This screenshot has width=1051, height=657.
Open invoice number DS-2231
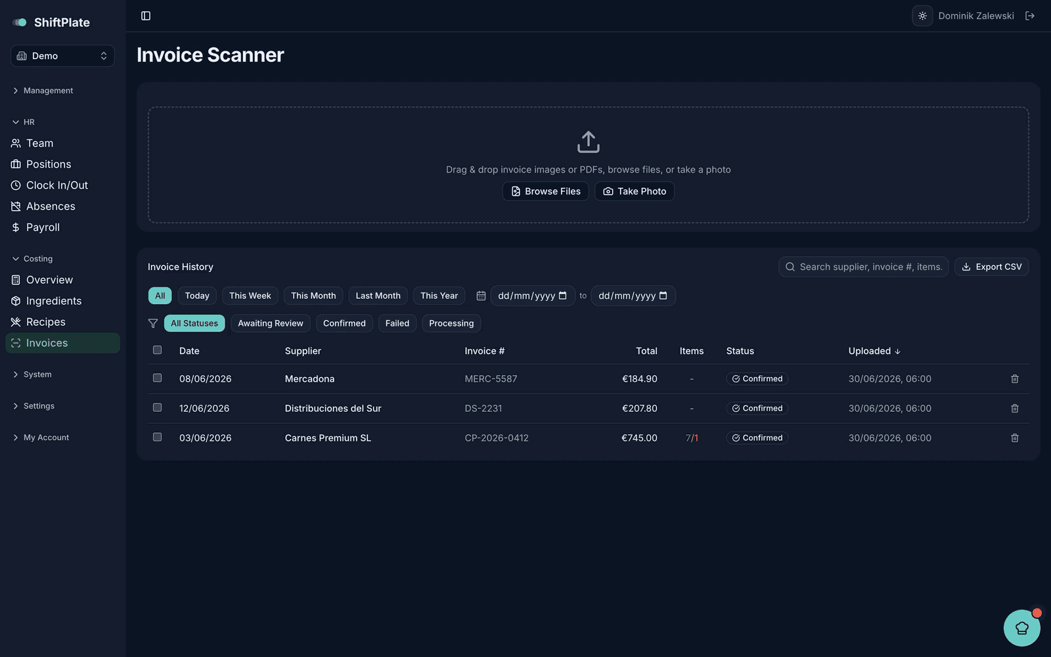point(483,409)
